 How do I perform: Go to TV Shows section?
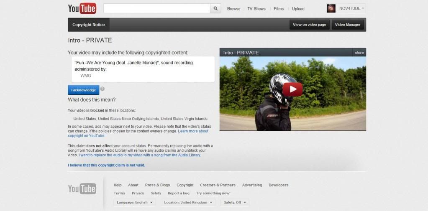point(256,9)
